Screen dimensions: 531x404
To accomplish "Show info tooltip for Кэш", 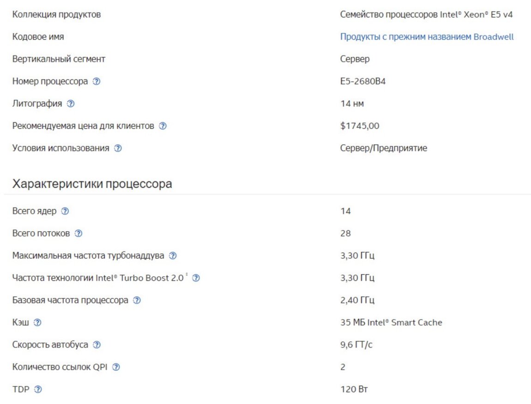I will (x=37, y=323).
